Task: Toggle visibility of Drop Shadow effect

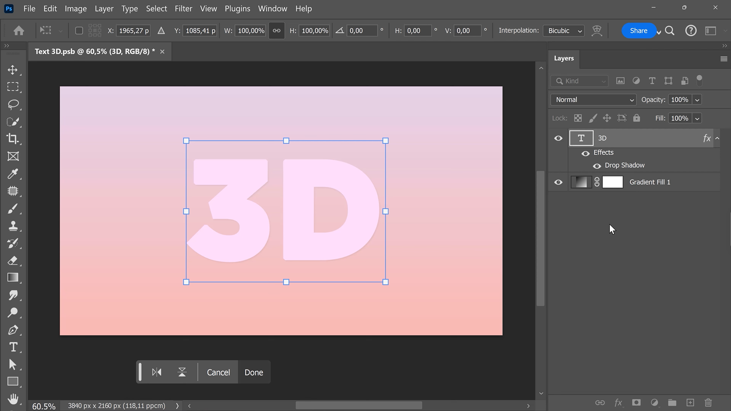Action: (597, 166)
